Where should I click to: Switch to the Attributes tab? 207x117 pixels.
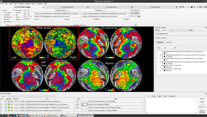point(160,42)
